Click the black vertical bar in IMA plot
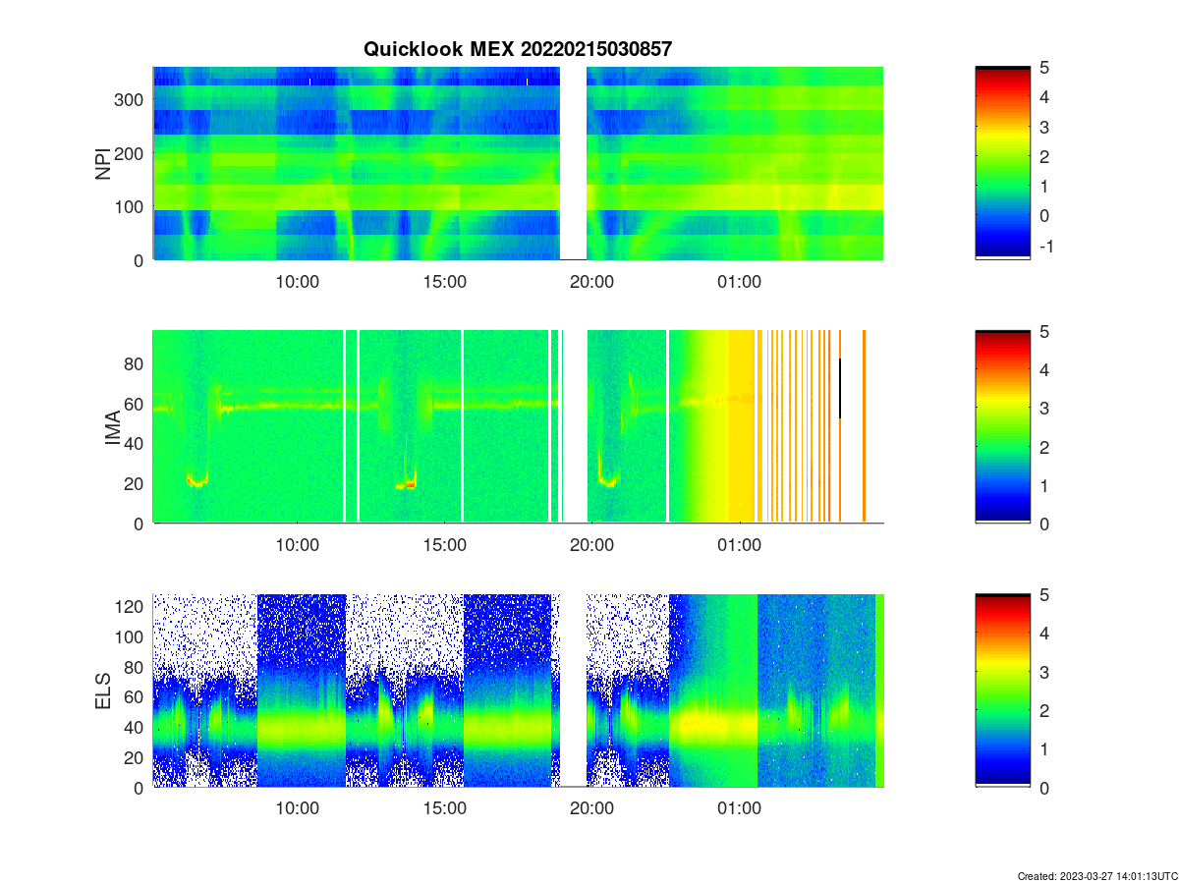Screen dimensions: 1179x884 (840, 388)
